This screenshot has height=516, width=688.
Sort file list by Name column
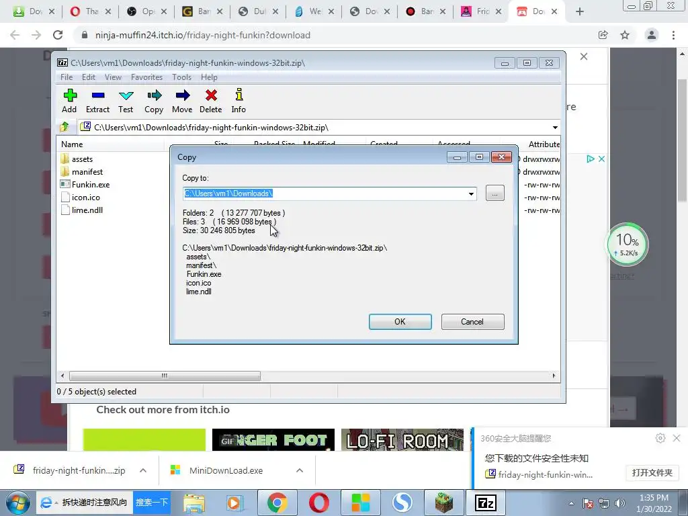tap(72, 144)
